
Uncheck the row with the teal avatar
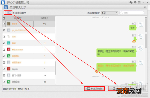click(4, 43)
